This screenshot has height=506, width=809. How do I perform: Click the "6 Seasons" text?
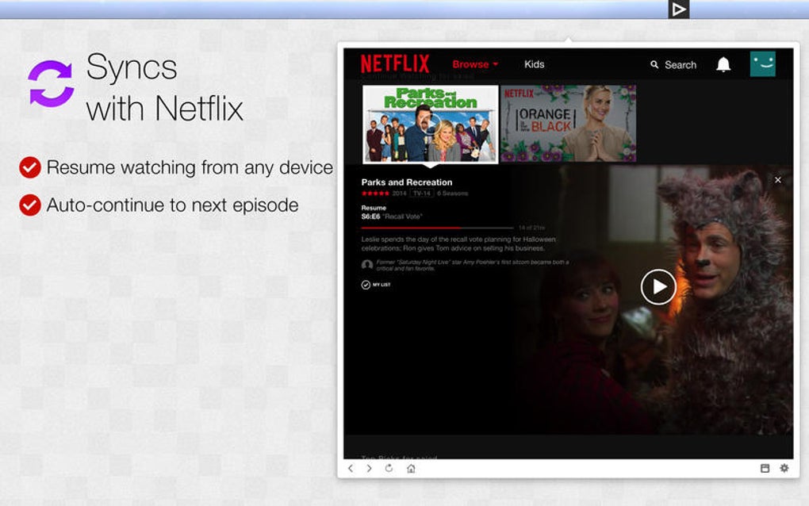[452, 194]
